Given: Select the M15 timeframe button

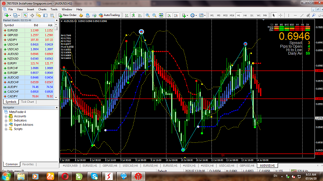Looking at the screenshot, I should click(x=225, y=15).
